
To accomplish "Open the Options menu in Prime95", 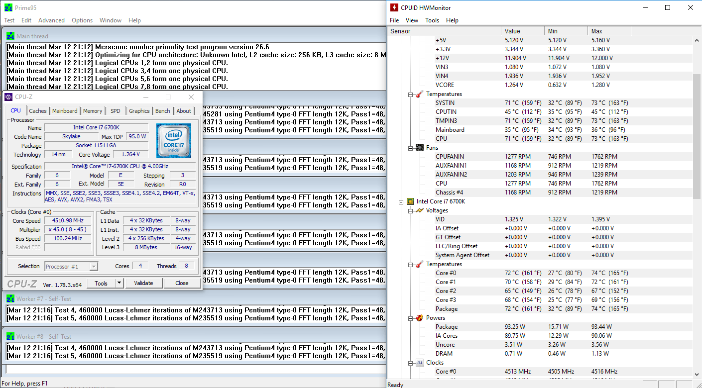I will [82, 20].
